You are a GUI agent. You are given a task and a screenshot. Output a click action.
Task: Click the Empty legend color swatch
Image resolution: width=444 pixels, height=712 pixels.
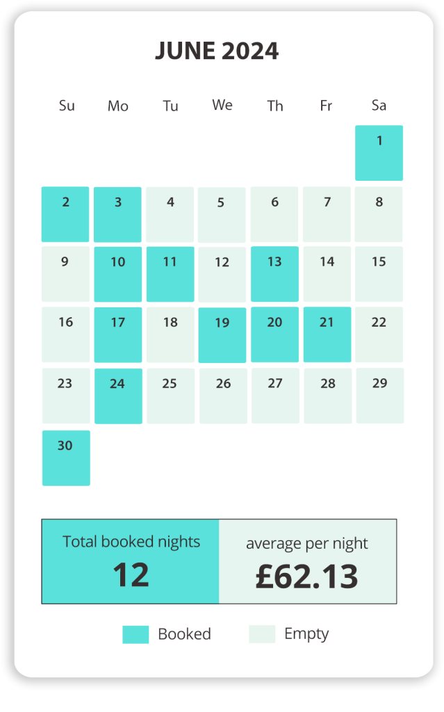[262, 634]
